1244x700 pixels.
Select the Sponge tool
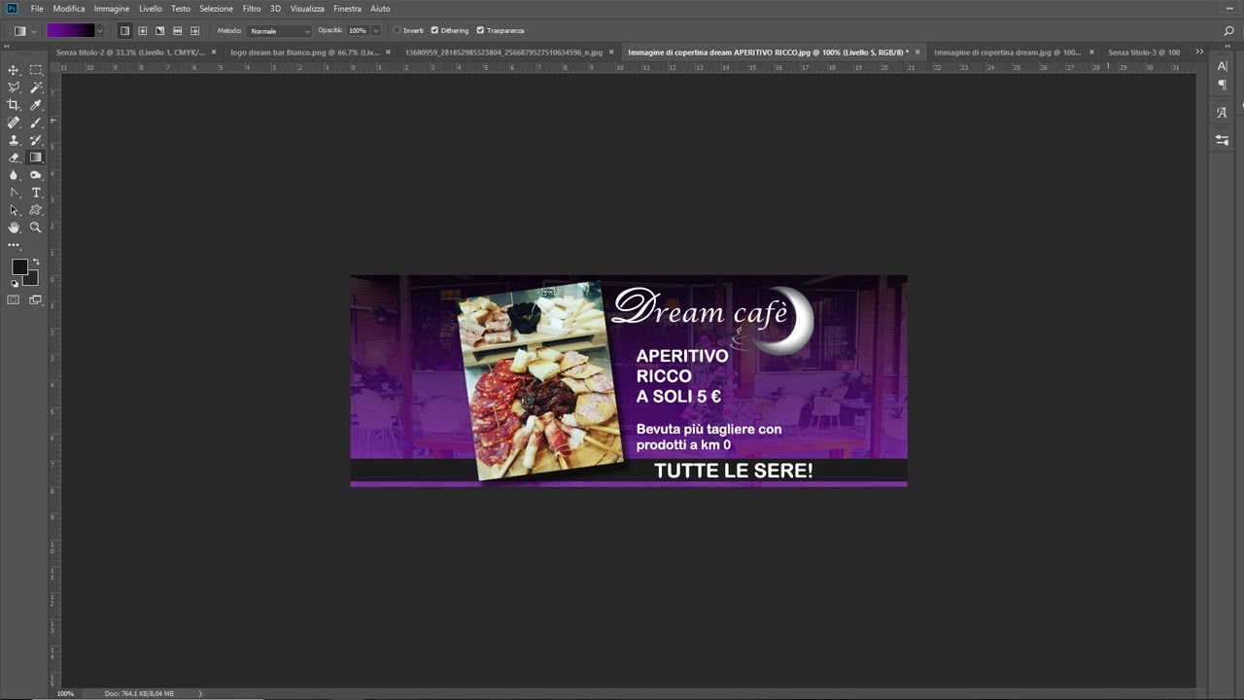click(x=36, y=175)
